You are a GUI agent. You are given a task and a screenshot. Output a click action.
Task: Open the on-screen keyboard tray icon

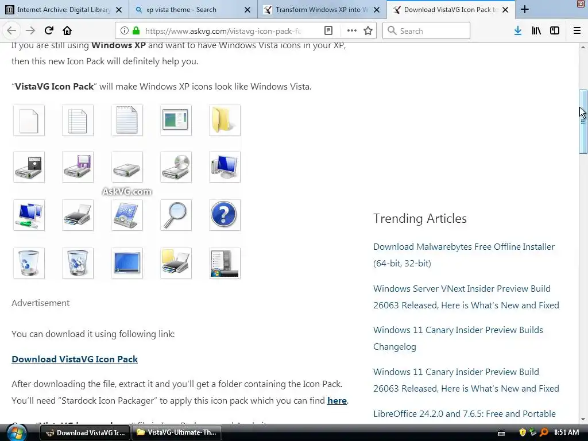point(501,433)
